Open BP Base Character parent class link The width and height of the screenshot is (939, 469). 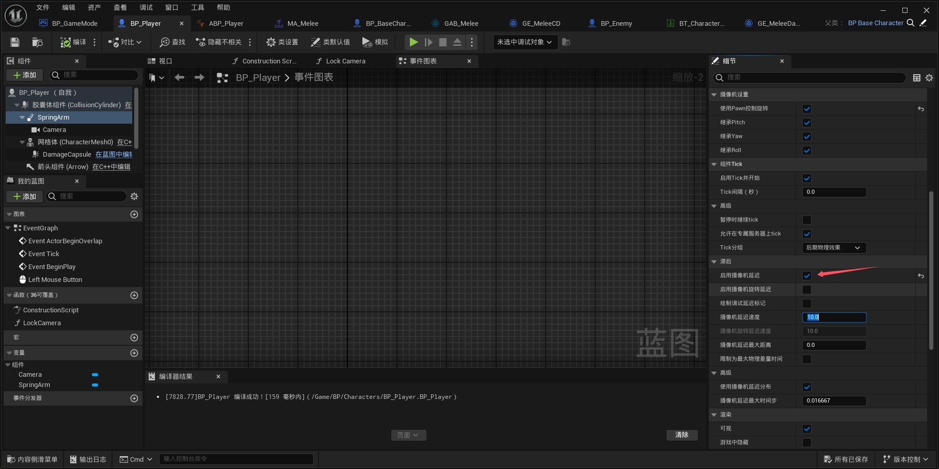point(876,23)
